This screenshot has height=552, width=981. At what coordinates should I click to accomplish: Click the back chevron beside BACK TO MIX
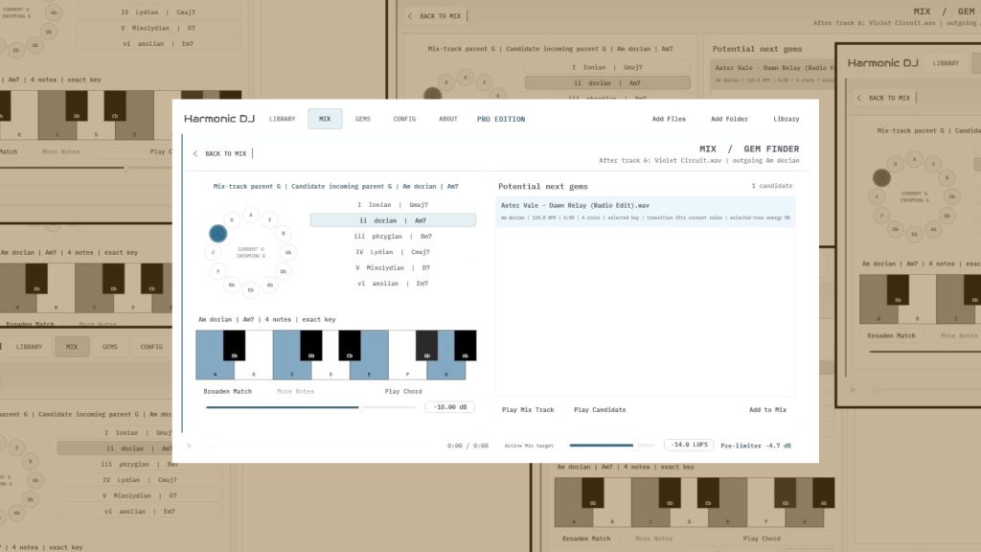coord(195,153)
